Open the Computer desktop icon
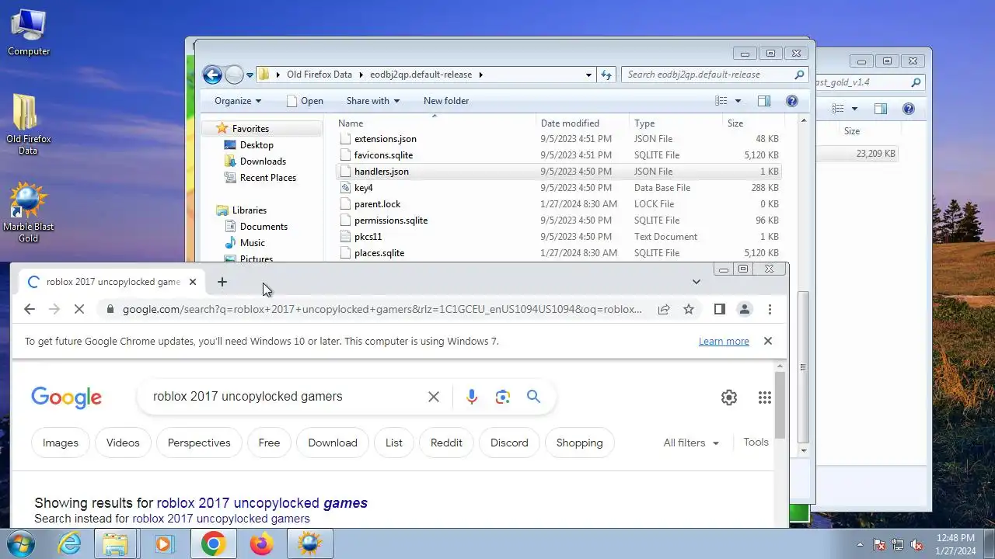The image size is (995, 559). (29, 33)
